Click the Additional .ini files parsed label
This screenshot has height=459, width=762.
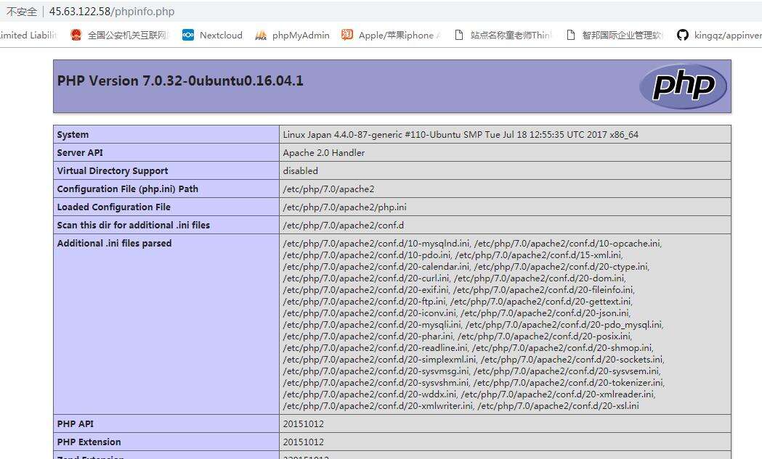click(114, 244)
